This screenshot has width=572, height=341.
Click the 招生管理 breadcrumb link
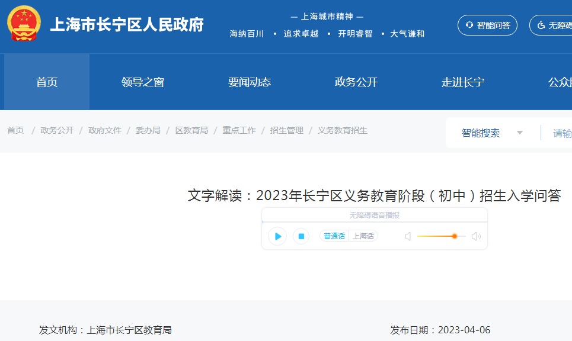click(287, 130)
